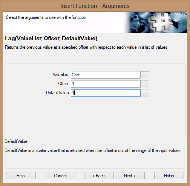190x186 pixels.
Task: Focus the Offset input field
Action: pyautogui.click(x=106, y=84)
